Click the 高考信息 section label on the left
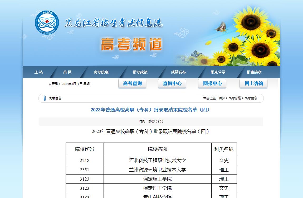 pyautogui.click(x=55, y=98)
